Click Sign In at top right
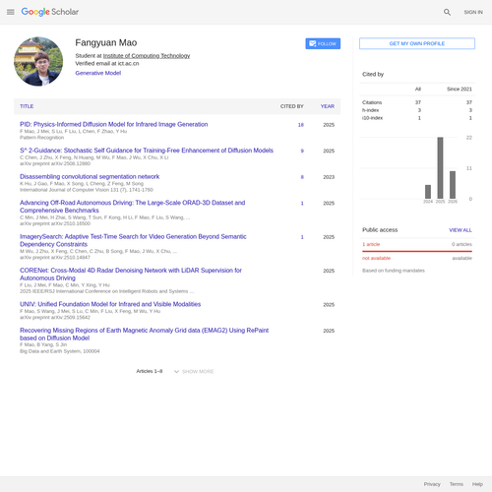492x492 pixels. tap(473, 12)
